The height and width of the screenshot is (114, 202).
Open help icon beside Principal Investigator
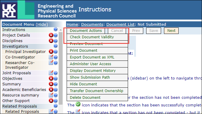[x=56, y=51]
